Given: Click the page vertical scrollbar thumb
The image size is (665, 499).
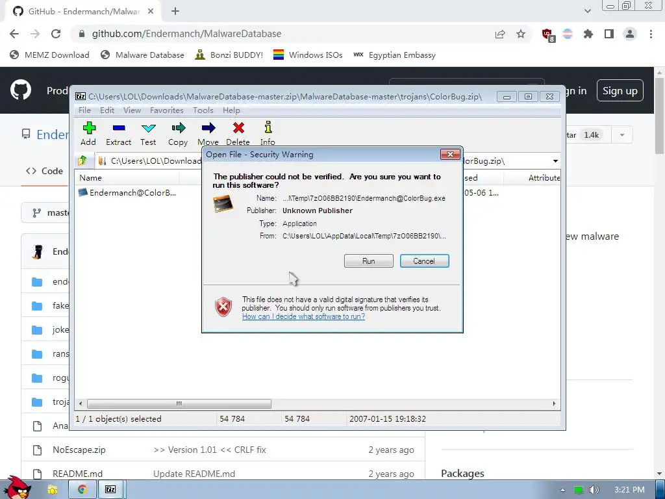Looking at the screenshot, I should click(660, 114).
